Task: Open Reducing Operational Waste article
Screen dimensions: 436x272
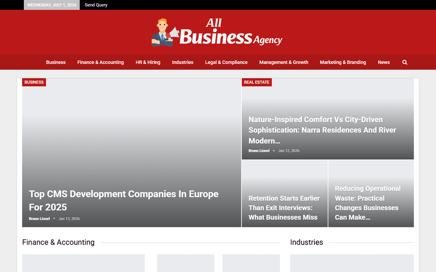Action: pyautogui.click(x=368, y=203)
